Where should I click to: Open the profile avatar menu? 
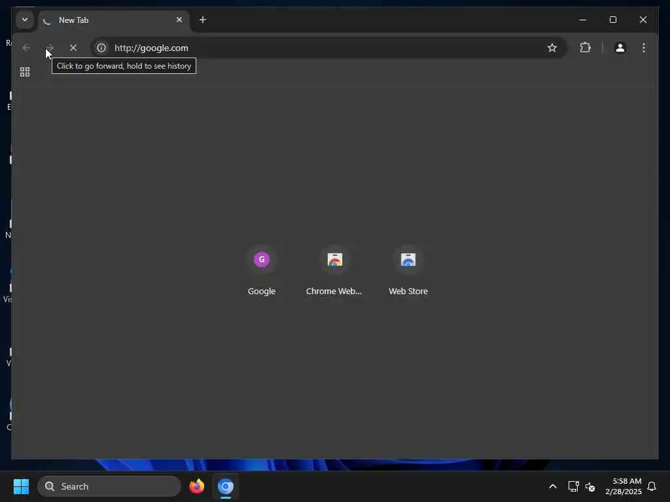620,48
